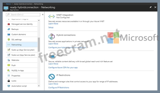Open Managed service identity menu item
Viewport: 160px width, 93px height.
pyautogui.click(x=22, y=24)
